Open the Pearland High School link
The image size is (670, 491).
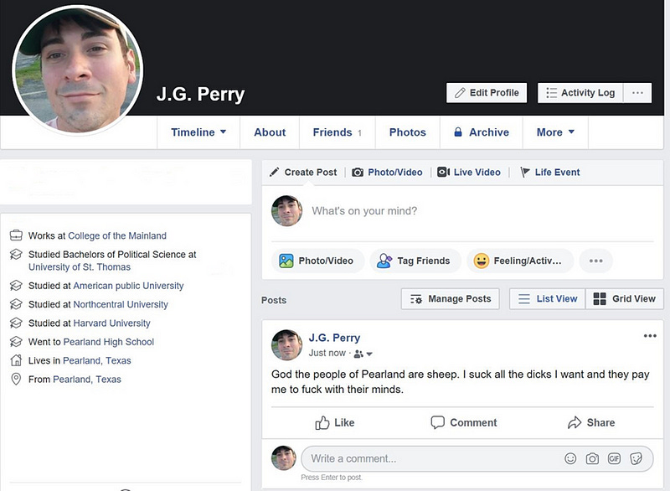click(109, 342)
